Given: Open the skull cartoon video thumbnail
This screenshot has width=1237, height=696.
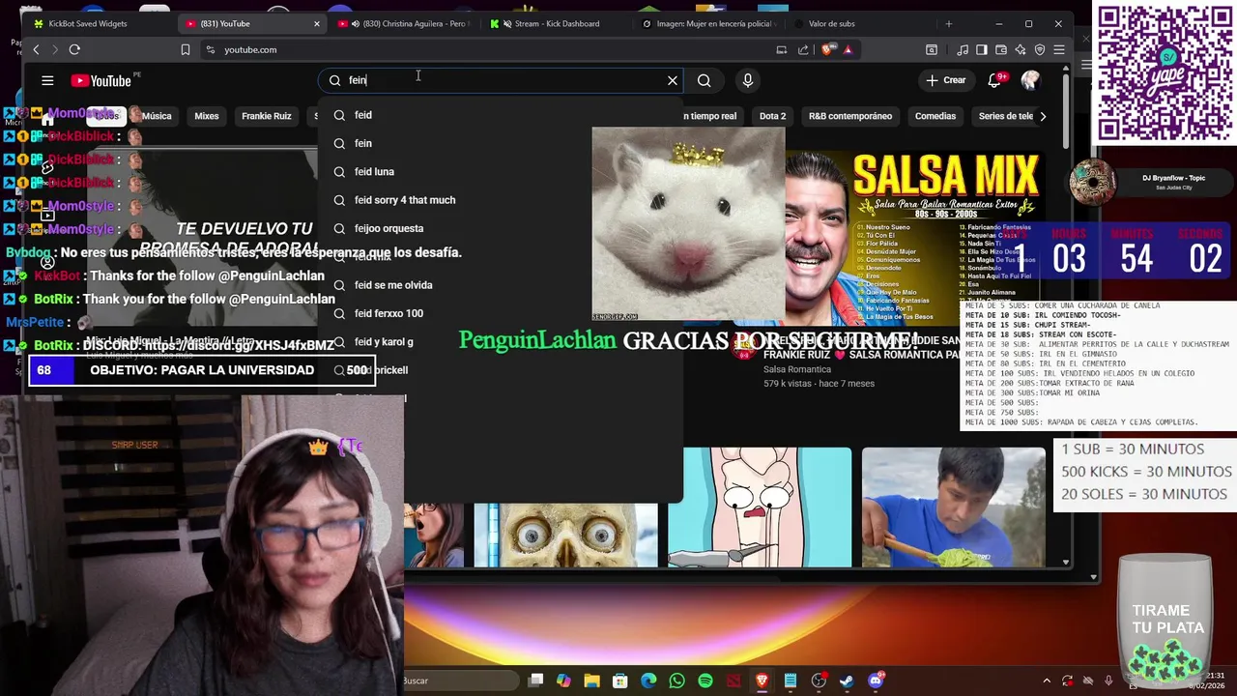Looking at the screenshot, I should [x=565, y=535].
